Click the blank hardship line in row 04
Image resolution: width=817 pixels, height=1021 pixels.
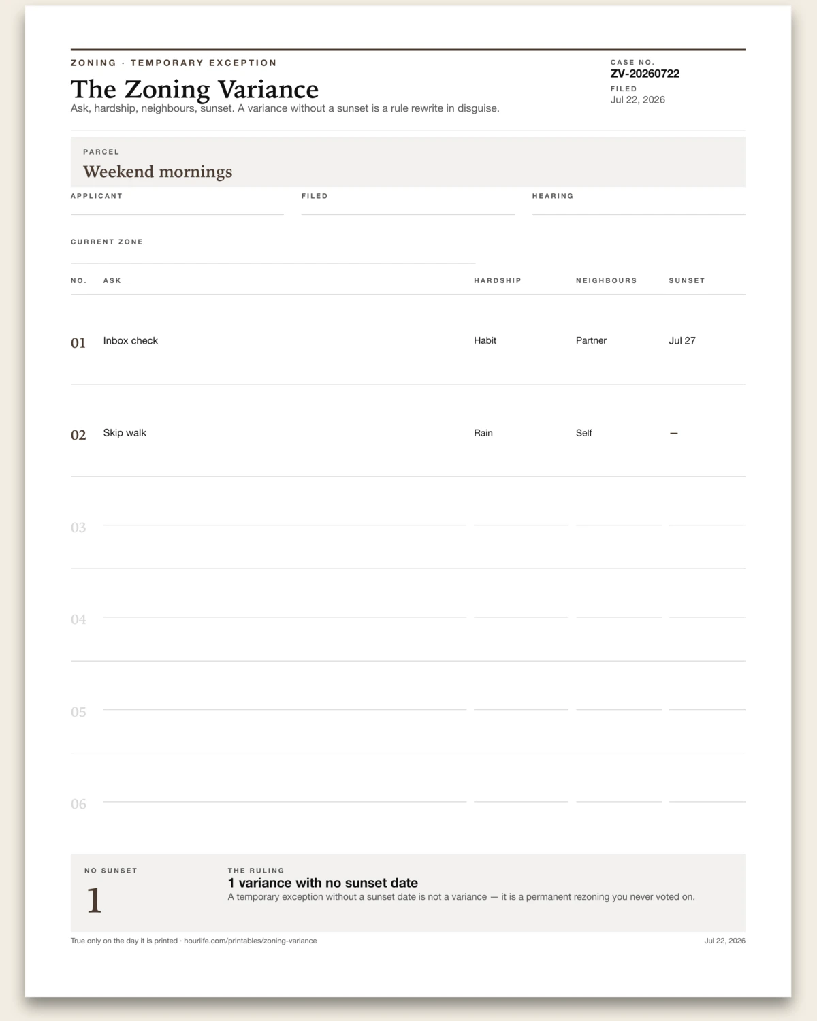(x=521, y=611)
